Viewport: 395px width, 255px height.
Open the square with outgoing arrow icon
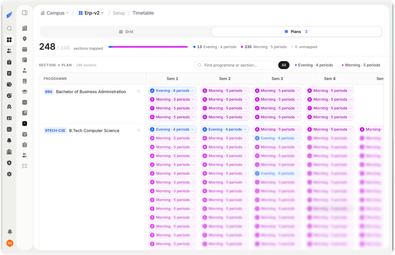pyautogui.click(x=25, y=113)
